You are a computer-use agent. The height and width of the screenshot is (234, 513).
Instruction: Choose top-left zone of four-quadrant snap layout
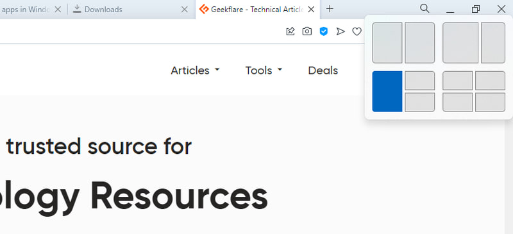click(x=457, y=81)
